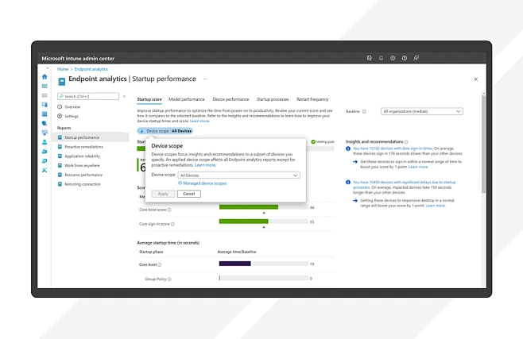The image size is (523, 339).
Task: Open the Dashboard icon in left rail
Action: point(45,87)
